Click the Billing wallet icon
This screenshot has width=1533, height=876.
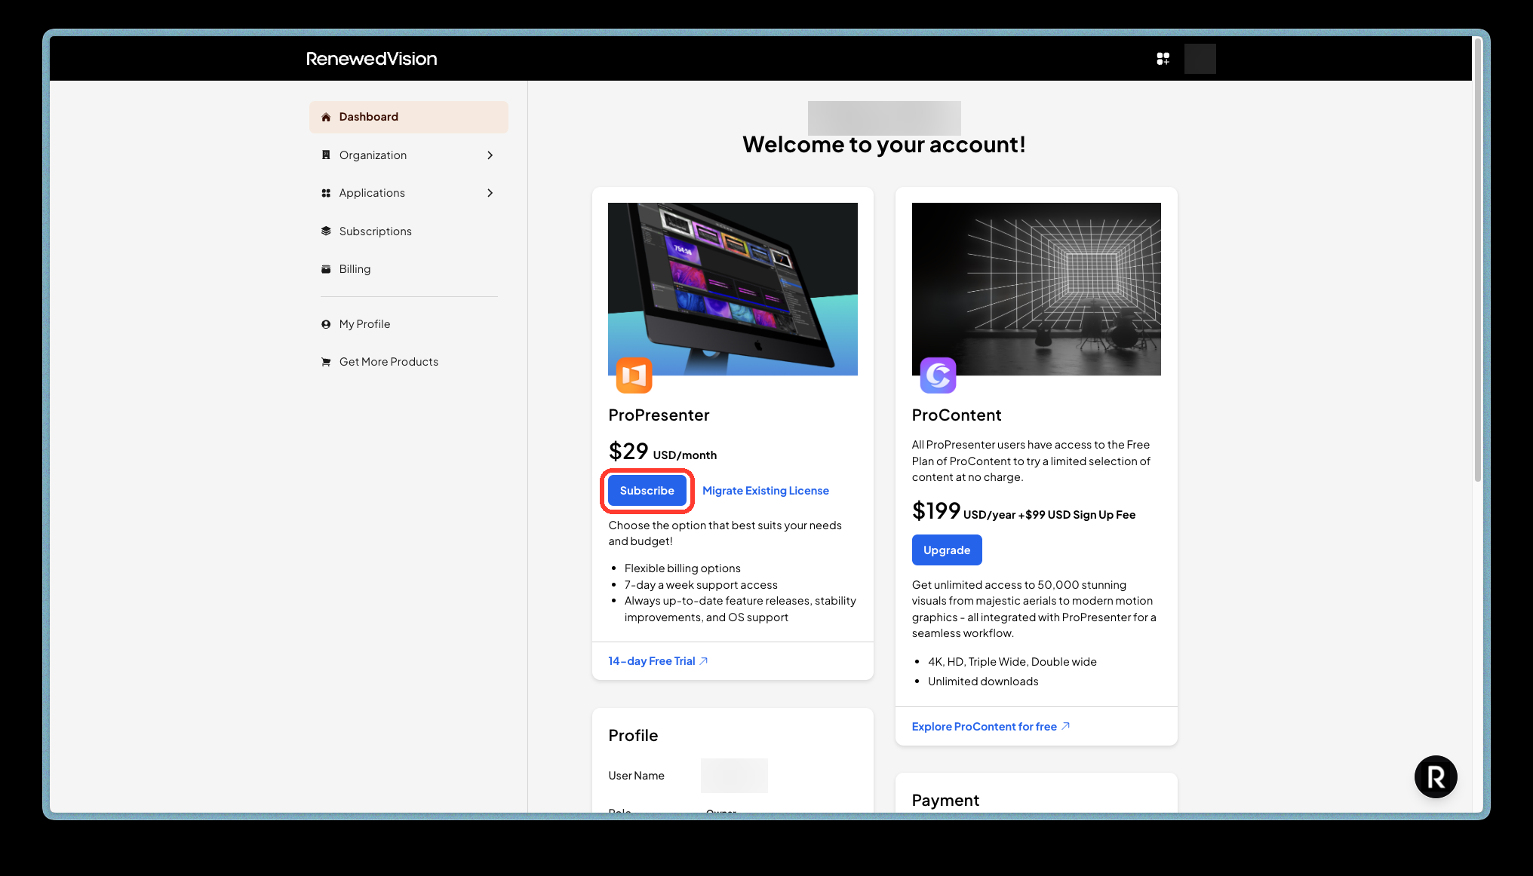tap(326, 269)
